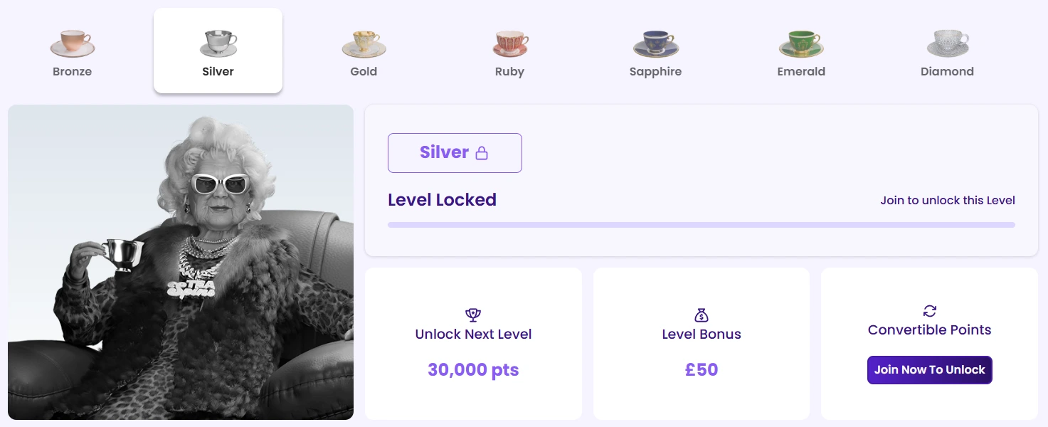1048x427 pixels.
Task: Click the refresh arrows Convertible Points icon
Action: (x=929, y=311)
